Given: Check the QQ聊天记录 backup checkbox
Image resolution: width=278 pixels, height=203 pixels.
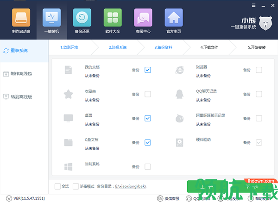Looking at the screenshot, I should 259,94.
